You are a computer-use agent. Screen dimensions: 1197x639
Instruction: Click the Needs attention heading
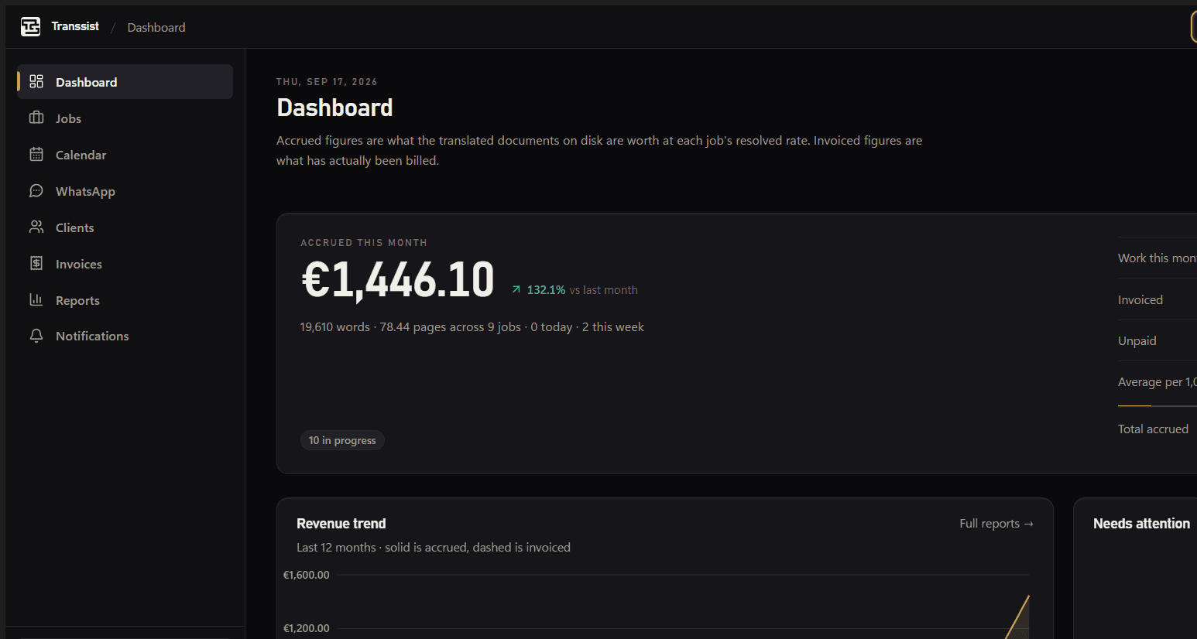coord(1141,524)
